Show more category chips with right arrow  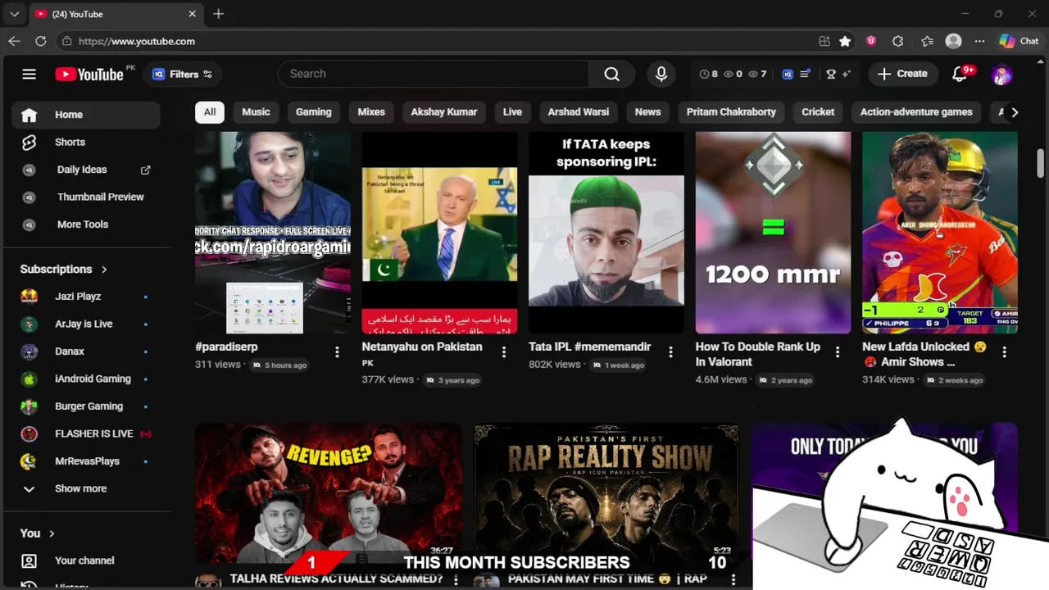pyautogui.click(x=1015, y=112)
